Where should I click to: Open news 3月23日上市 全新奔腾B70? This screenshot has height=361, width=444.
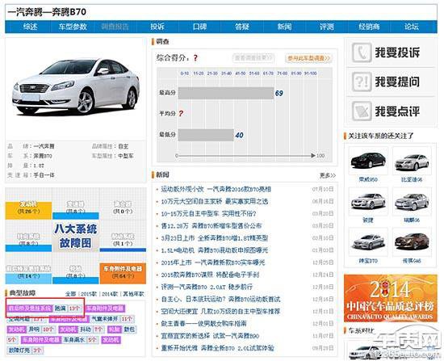[215, 238]
